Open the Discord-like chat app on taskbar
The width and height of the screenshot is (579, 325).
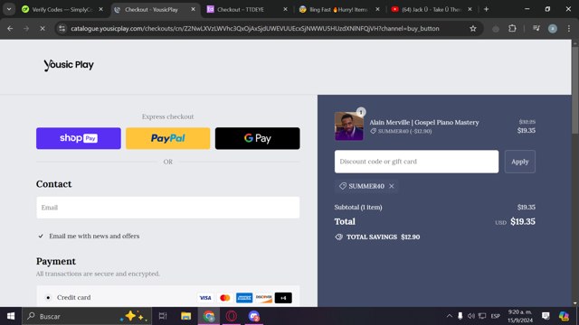(x=253, y=316)
